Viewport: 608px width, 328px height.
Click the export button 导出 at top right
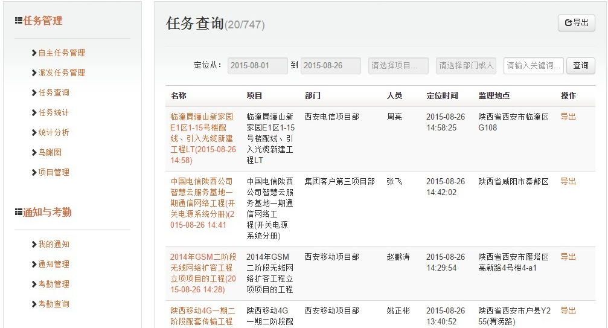pos(576,23)
